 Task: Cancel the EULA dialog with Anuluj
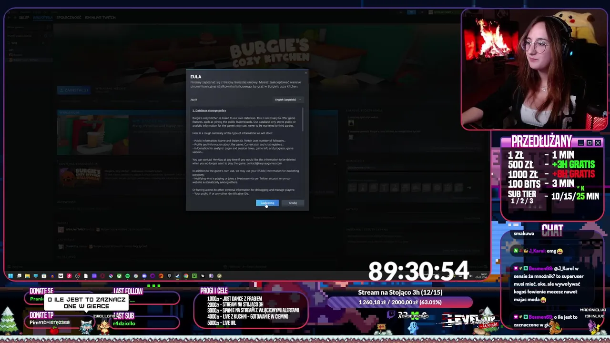[293, 203]
